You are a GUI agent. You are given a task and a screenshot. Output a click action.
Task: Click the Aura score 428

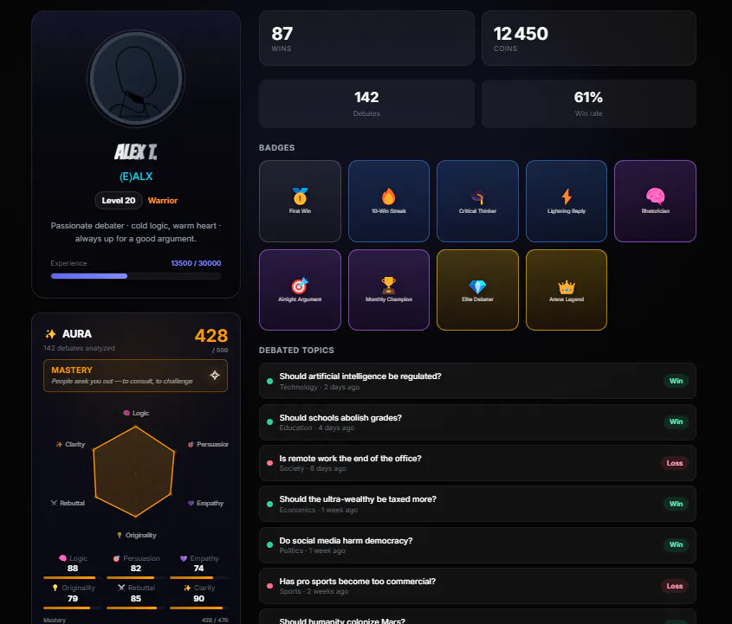click(211, 336)
